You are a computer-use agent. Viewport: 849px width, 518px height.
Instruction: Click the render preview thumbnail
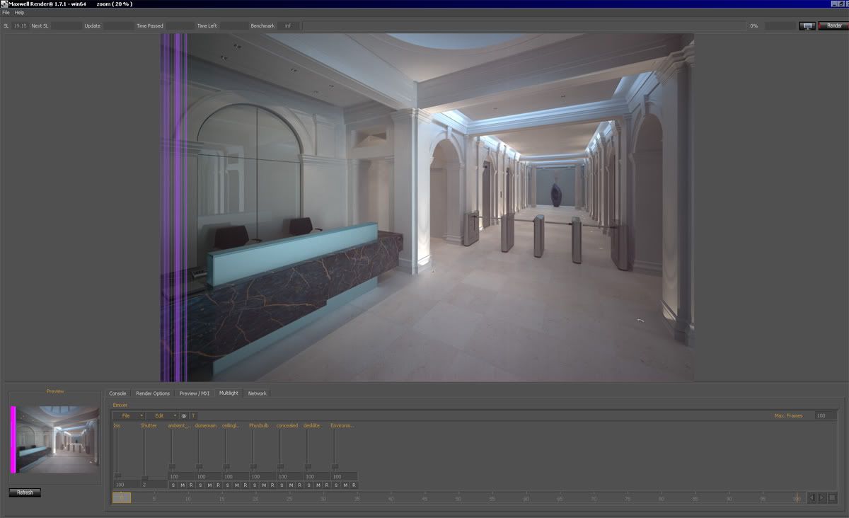point(55,439)
